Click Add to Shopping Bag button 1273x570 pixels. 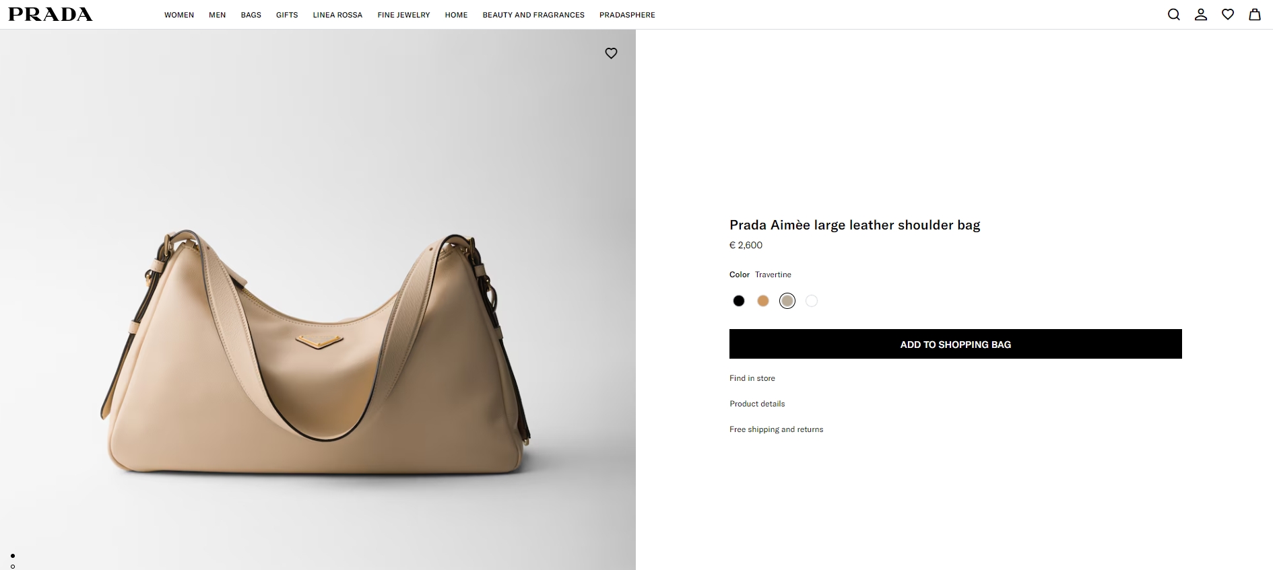point(955,344)
